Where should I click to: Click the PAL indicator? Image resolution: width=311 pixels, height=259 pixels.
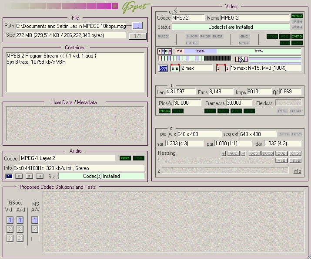tap(282, 111)
